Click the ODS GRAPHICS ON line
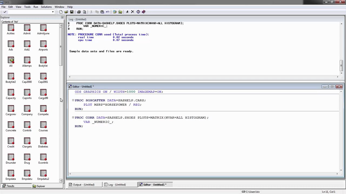346x194 pixels. coord(119,92)
